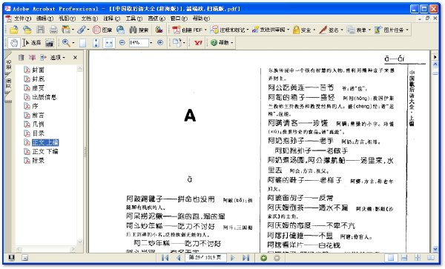
Task: Open the 工具 (Tools) menu
Action: [x=134, y=19]
